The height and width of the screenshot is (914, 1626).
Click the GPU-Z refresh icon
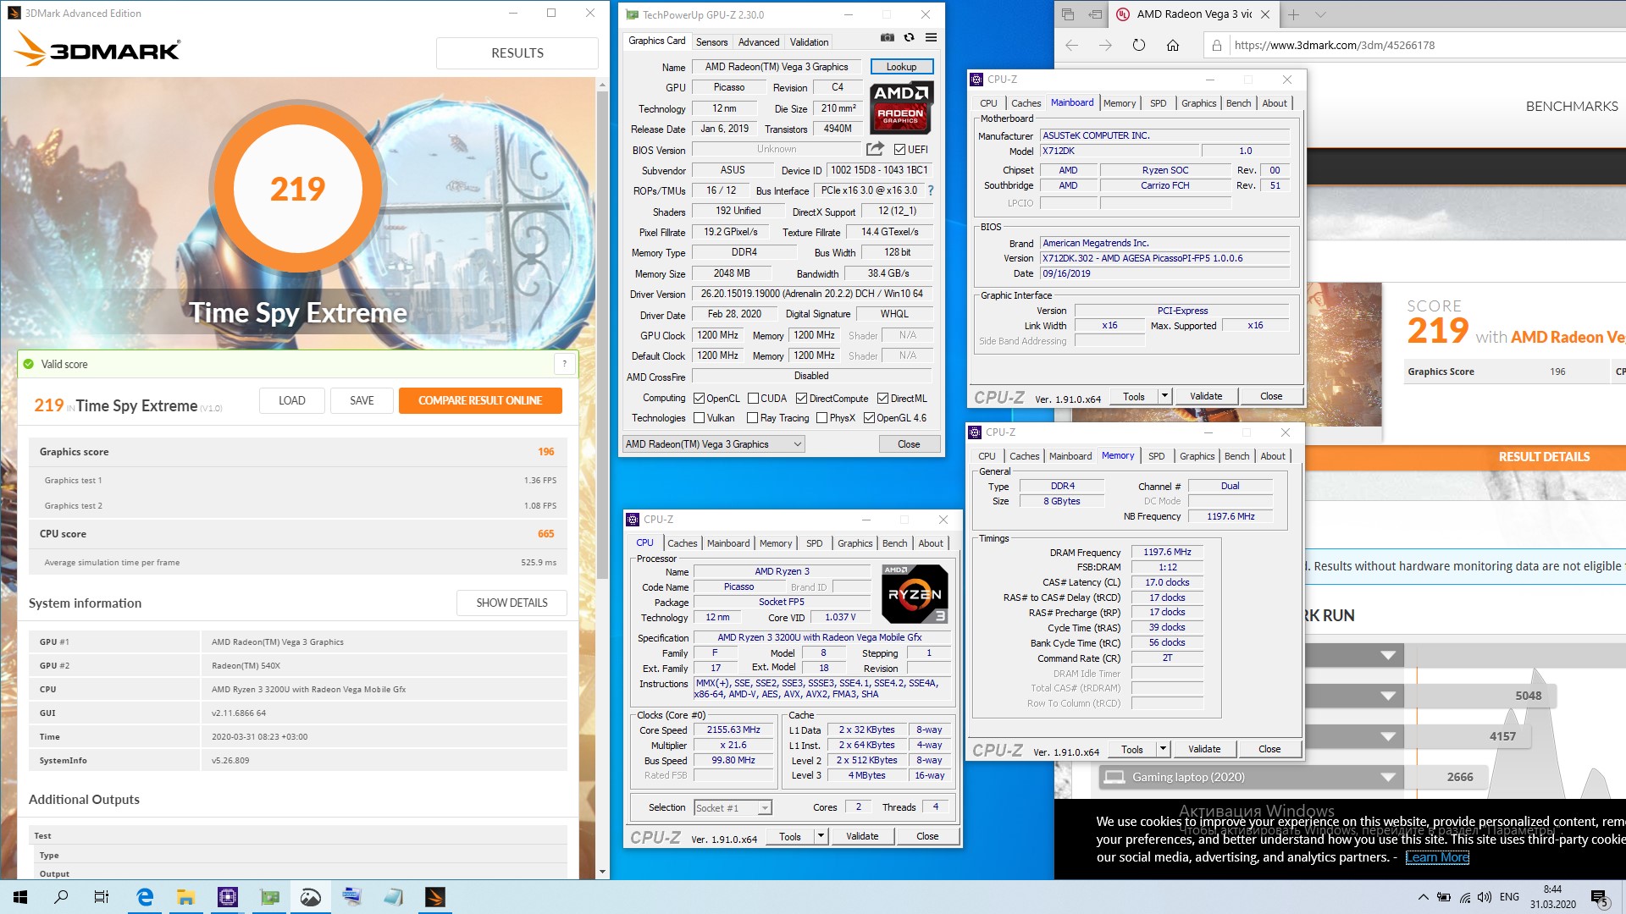click(909, 37)
